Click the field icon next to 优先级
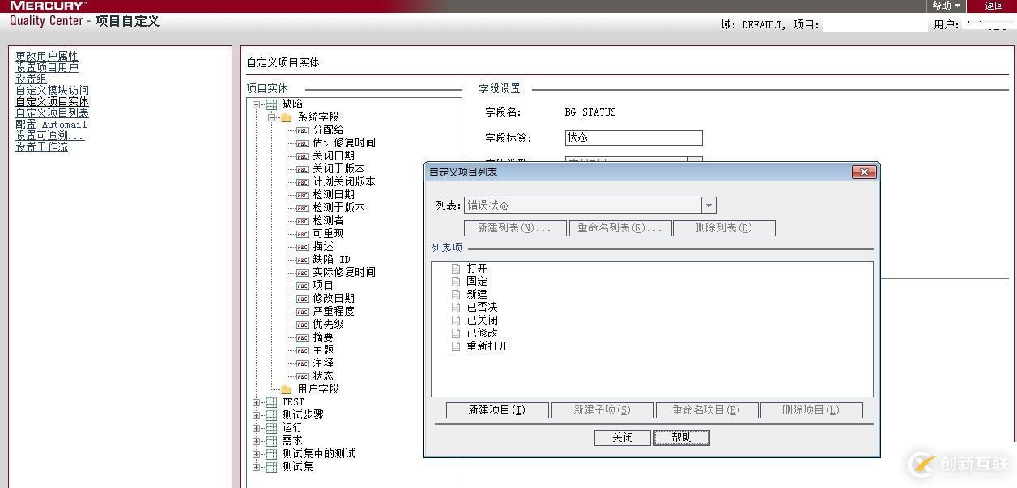Screen dimensions: 1017x488 301,324
